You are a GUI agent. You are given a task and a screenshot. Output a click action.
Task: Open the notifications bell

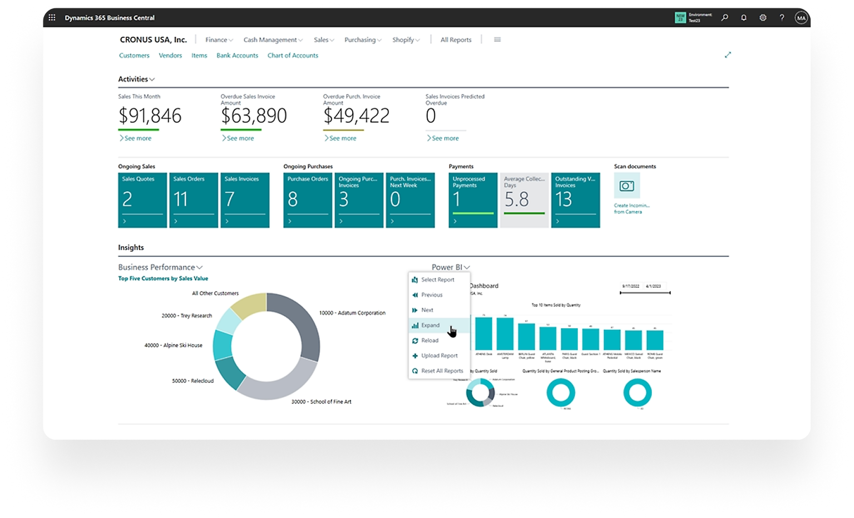pos(743,18)
